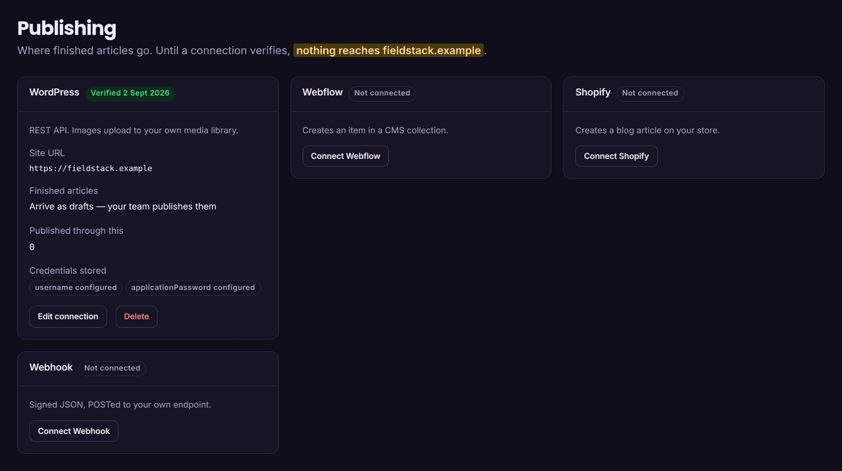Click the WordPress card title
Image resolution: width=842 pixels, height=471 pixels.
(55, 93)
